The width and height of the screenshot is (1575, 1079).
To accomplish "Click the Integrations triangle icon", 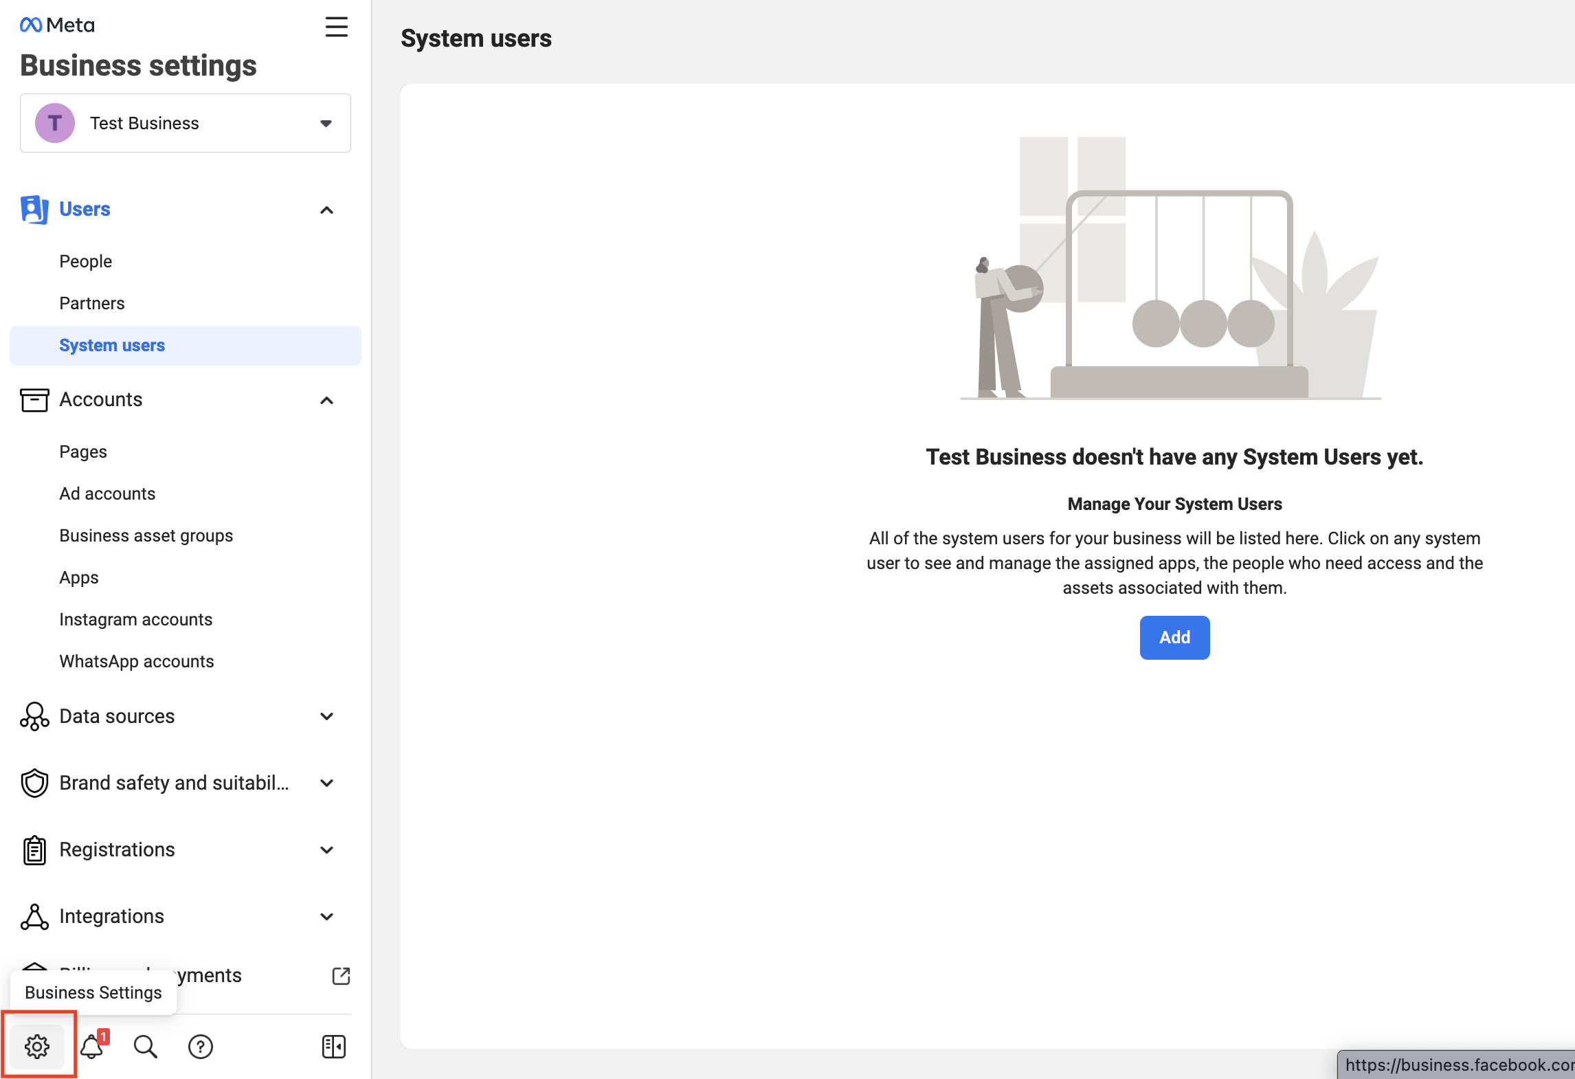I will (x=34, y=916).
